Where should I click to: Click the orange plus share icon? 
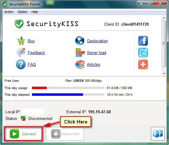pos(143,64)
